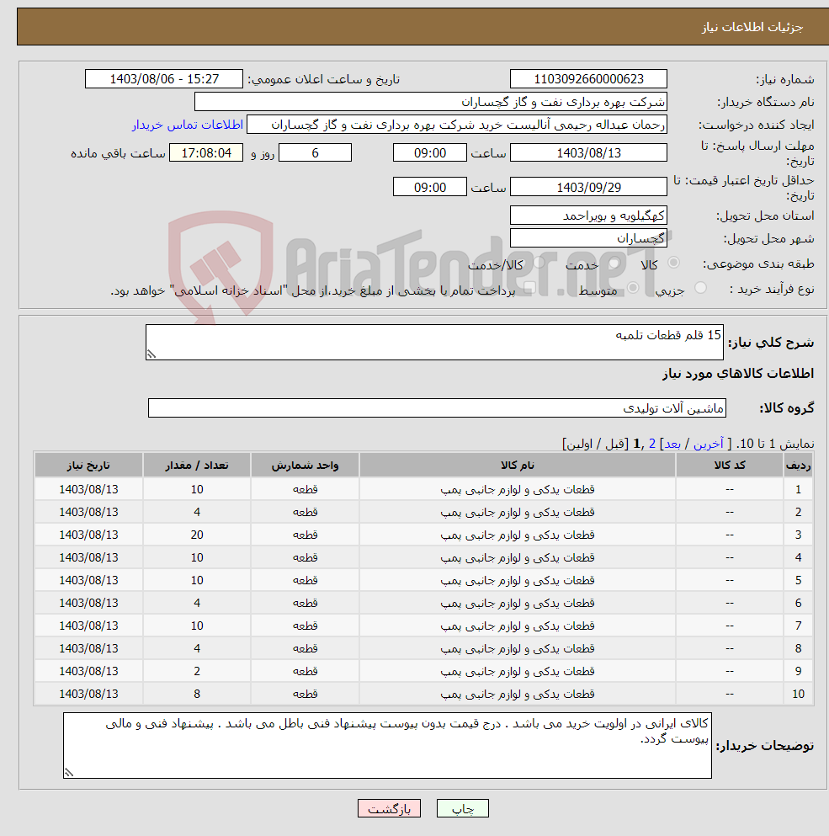Click item name in row 1
This screenshot has height=836, width=829.
518,489
